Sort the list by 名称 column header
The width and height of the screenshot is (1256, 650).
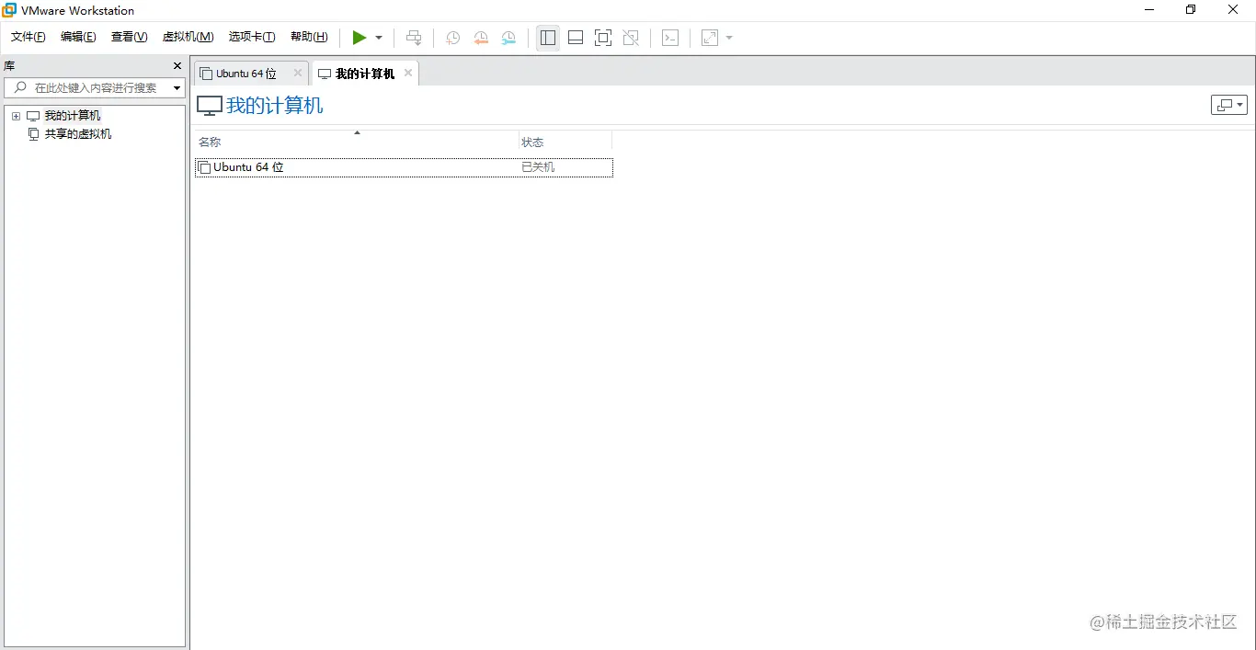(357, 142)
